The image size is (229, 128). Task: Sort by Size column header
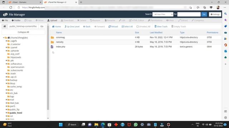137,32
